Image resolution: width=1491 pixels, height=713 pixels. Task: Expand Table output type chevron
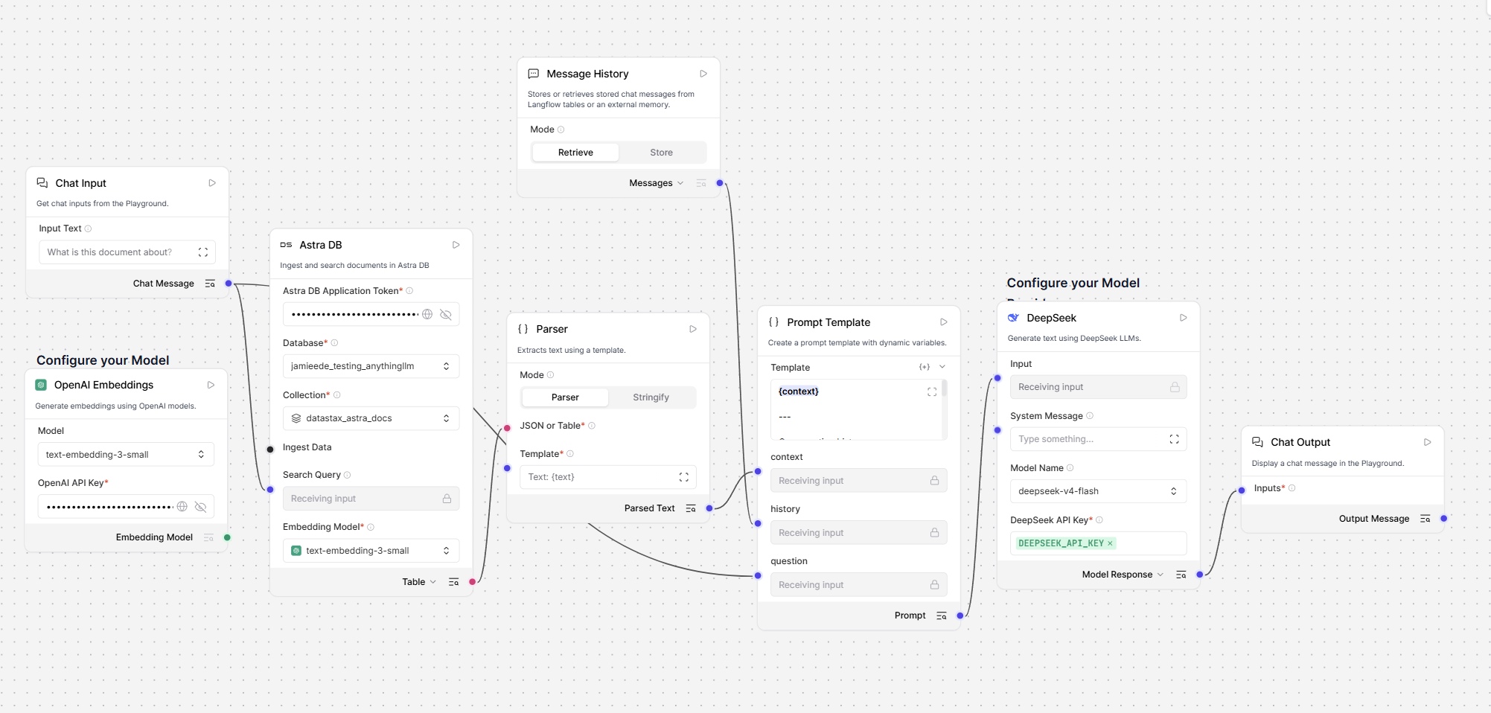433,582
